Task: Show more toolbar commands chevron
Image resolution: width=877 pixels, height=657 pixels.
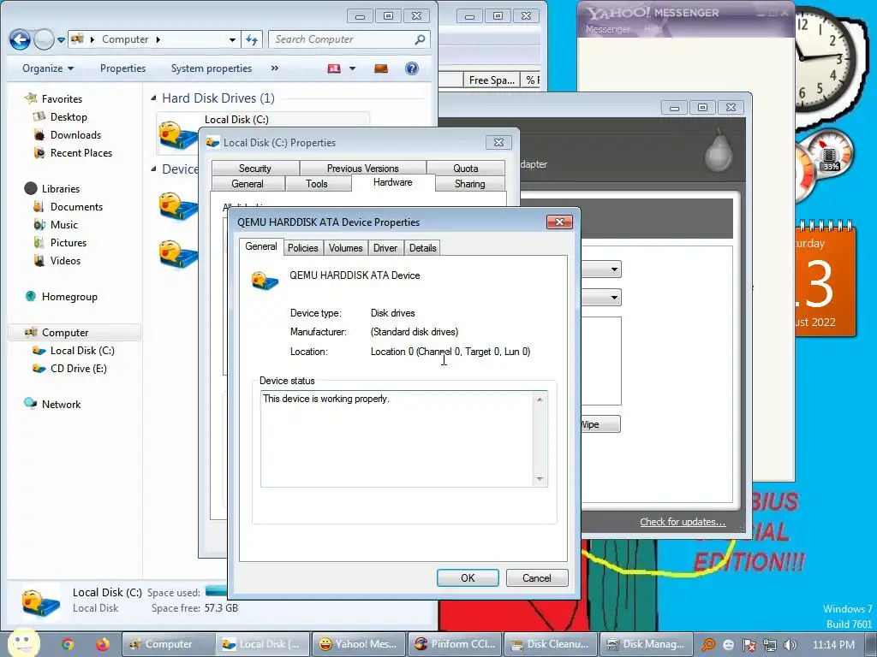Action: (x=275, y=68)
